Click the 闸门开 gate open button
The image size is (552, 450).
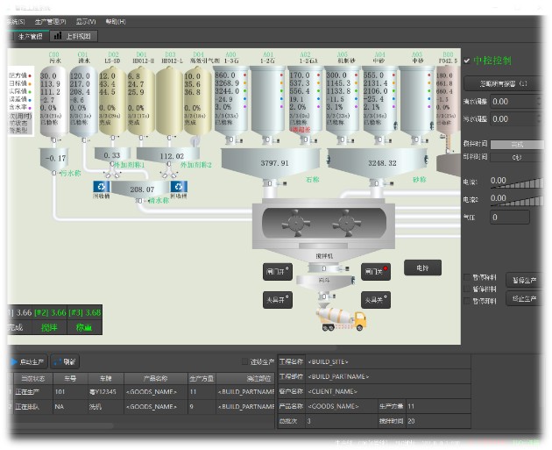pos(276,272)
